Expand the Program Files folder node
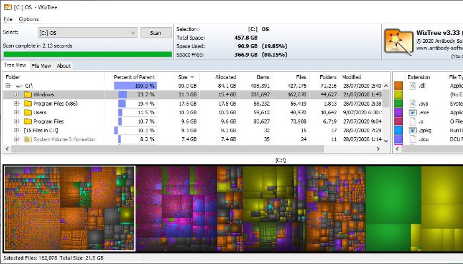 (17, 121)
